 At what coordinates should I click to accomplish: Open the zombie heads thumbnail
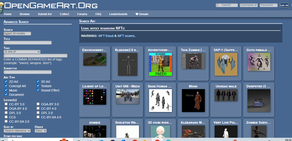click(x=95, y=132)
